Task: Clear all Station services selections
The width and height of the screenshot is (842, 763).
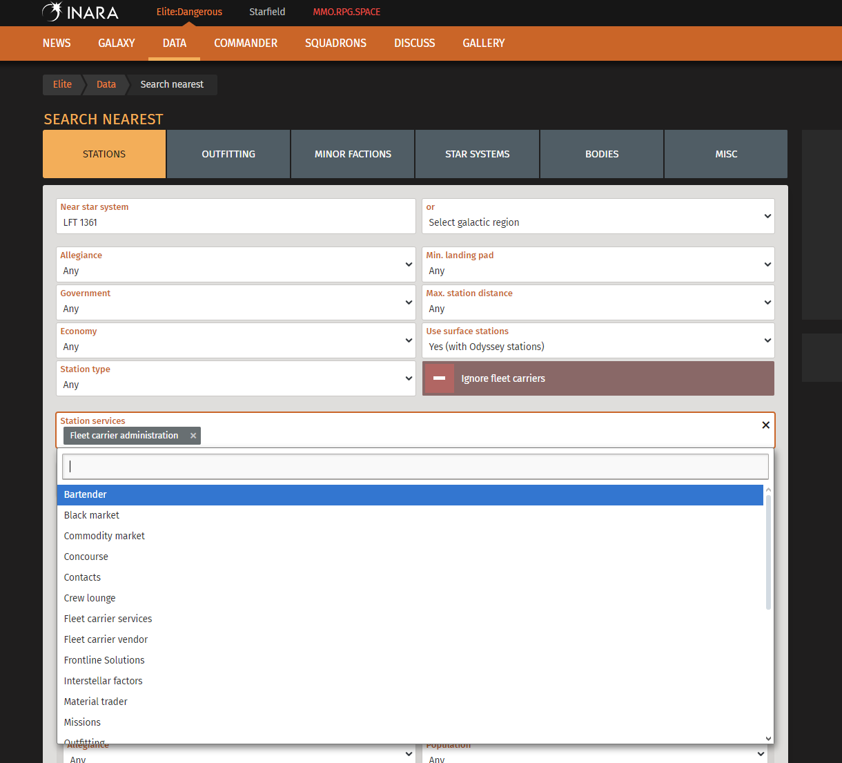Action: 765,425
